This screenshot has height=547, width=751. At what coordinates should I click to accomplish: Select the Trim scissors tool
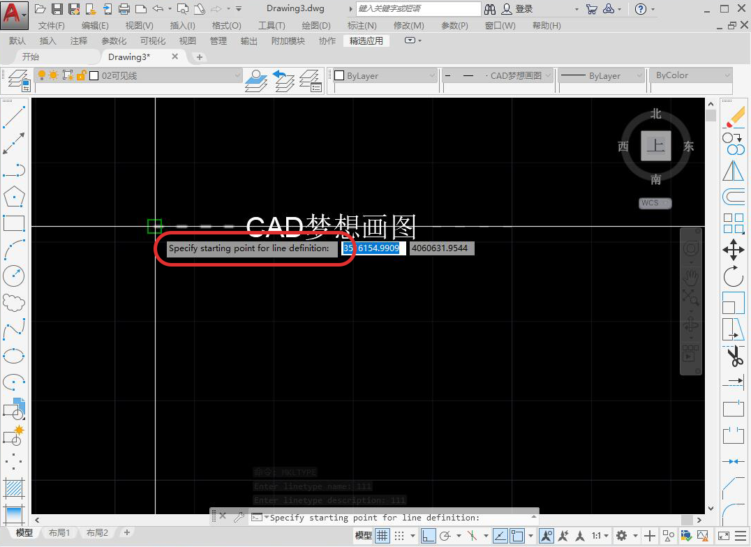pos(734,356)
